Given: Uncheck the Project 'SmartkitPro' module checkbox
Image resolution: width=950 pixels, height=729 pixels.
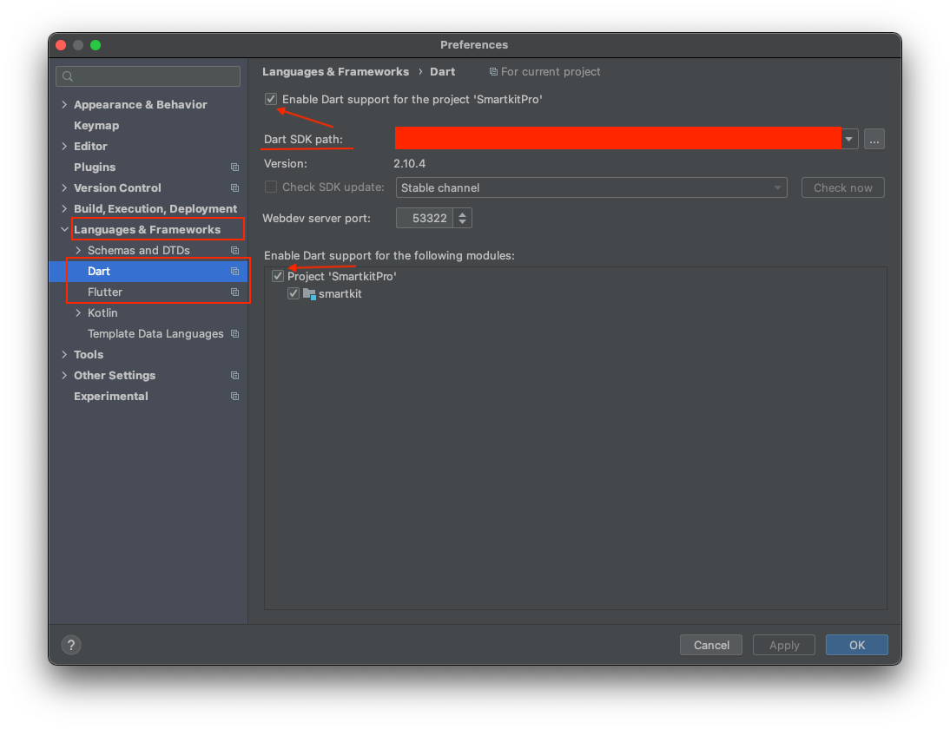Looking at the screenshot, I should tap(277, 275).
